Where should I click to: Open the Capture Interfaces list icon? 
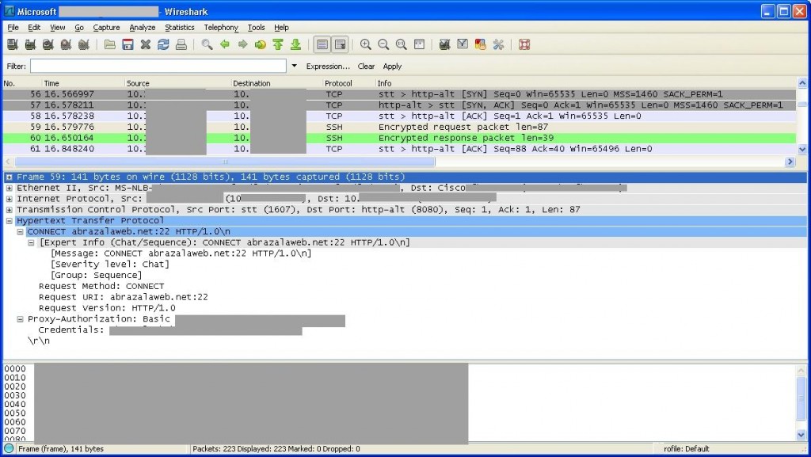pyautogui.click(x=11, y=44)
